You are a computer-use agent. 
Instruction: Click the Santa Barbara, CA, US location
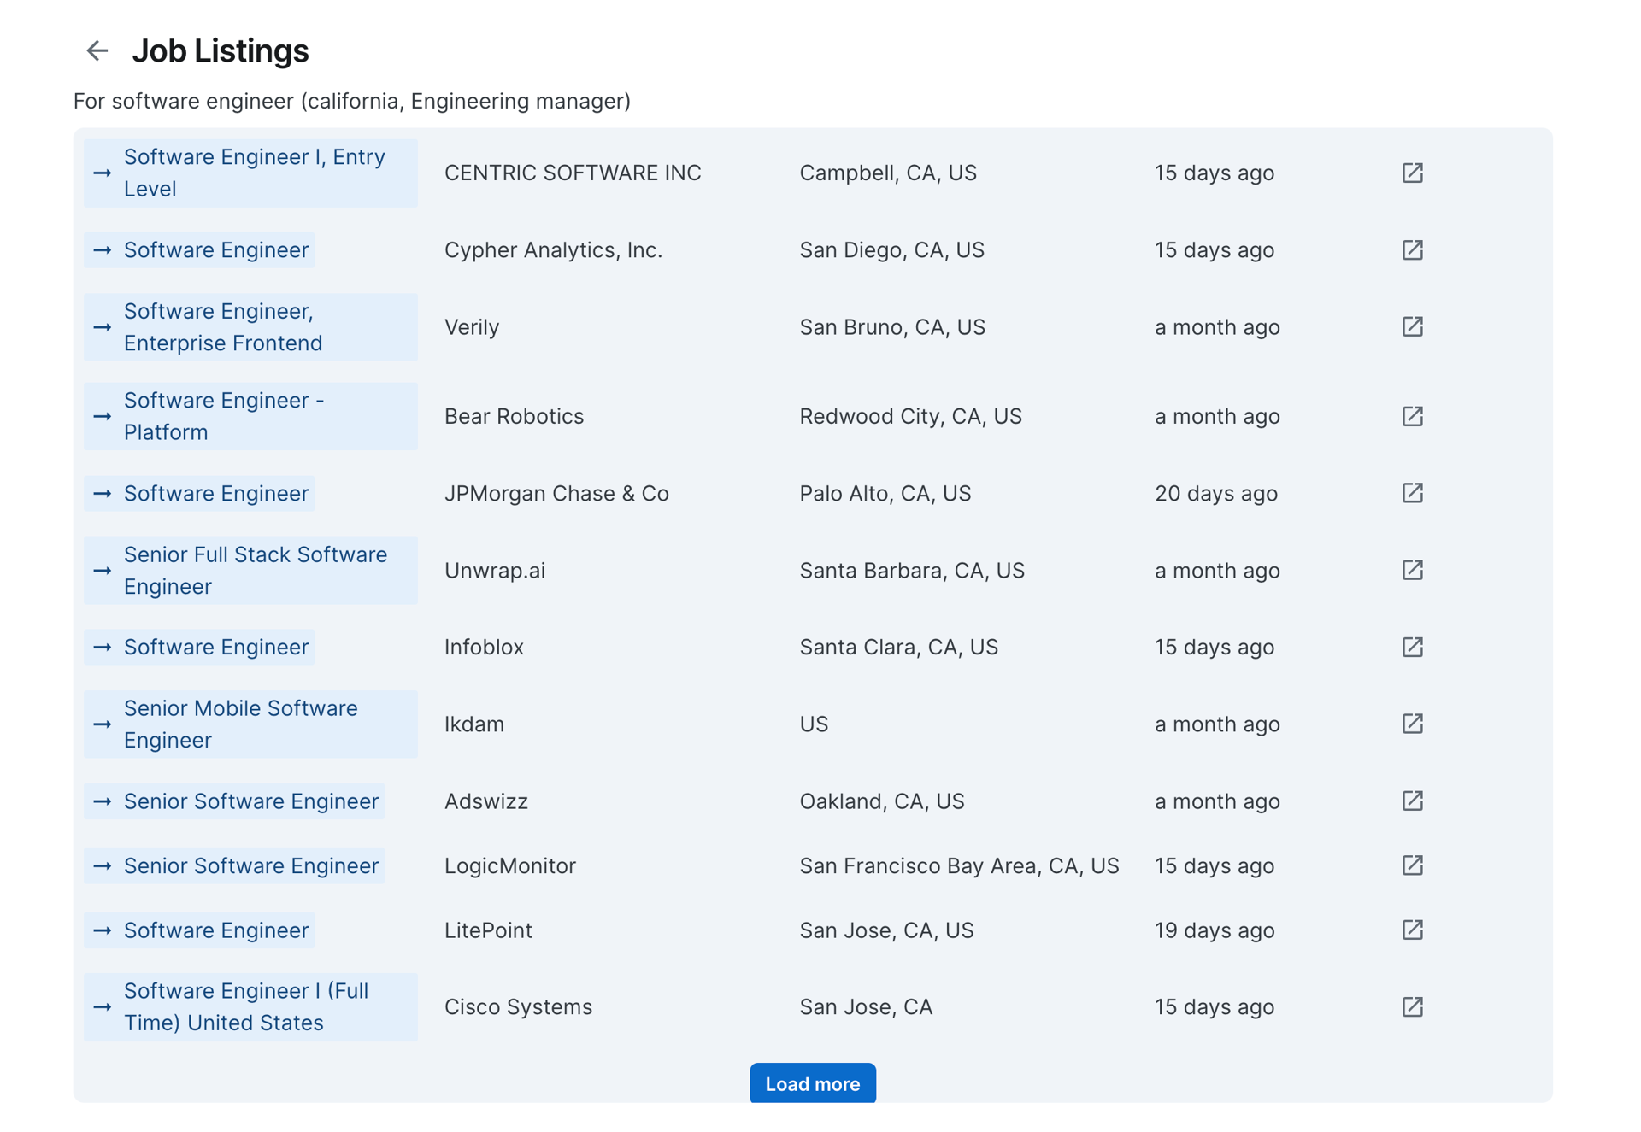(912, 570)
